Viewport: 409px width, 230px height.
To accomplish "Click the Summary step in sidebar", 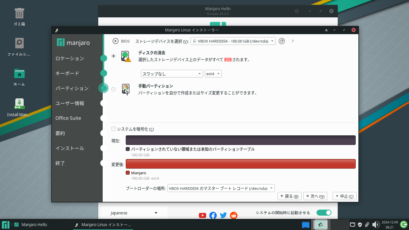I will (60, 133).
